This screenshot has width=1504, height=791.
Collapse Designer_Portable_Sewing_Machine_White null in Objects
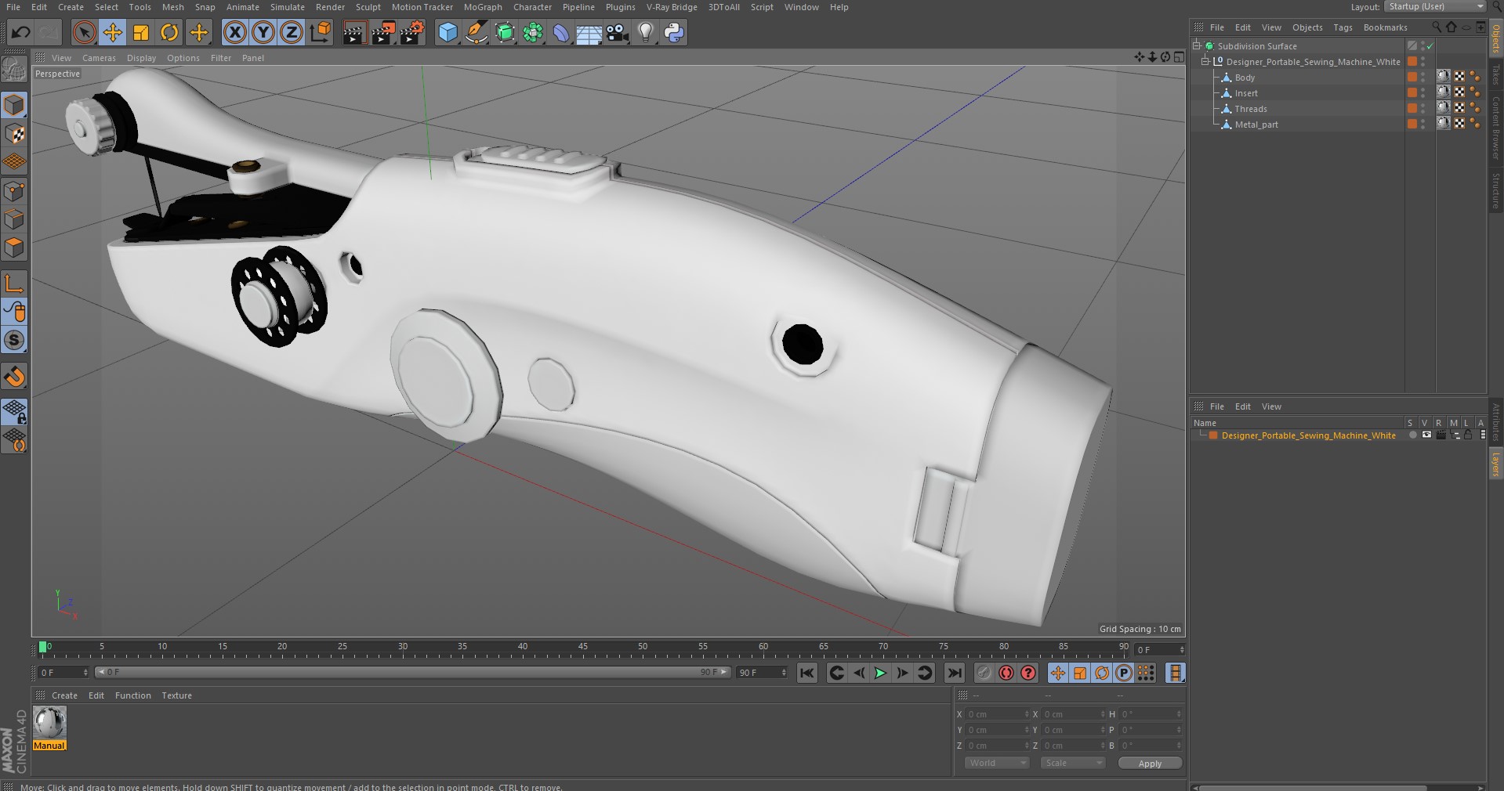point(1205,61)
